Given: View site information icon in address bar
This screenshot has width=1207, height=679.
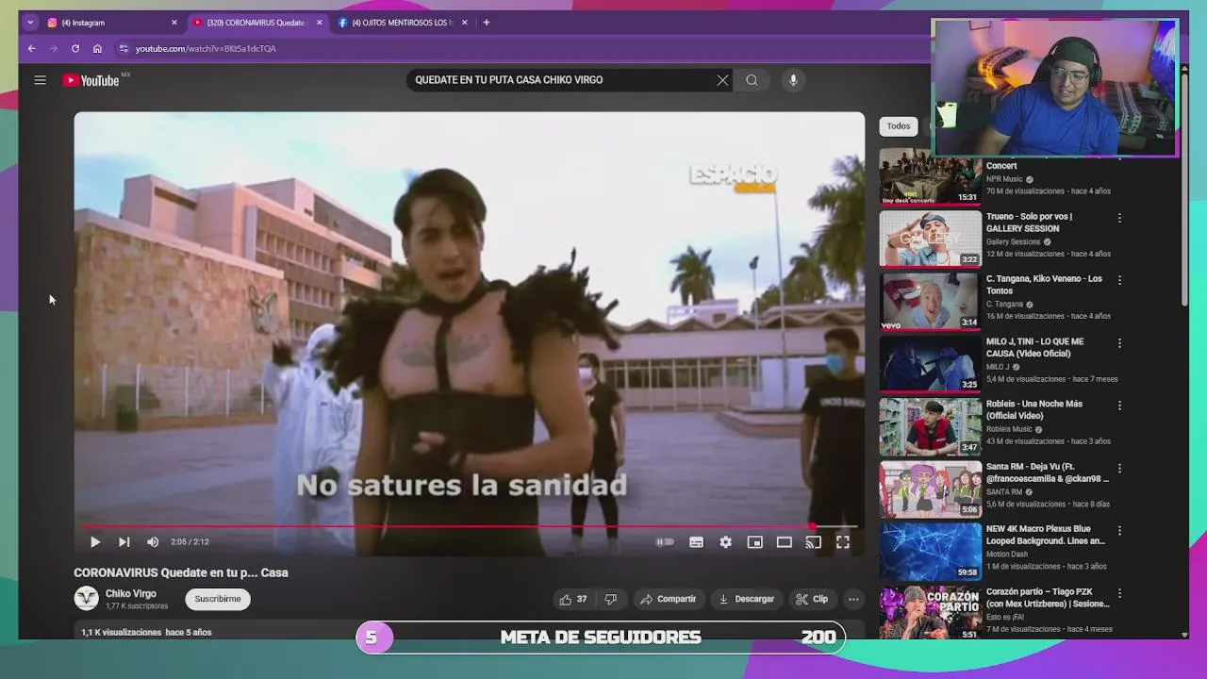Looking at the screenshot, I should point(124,48).
